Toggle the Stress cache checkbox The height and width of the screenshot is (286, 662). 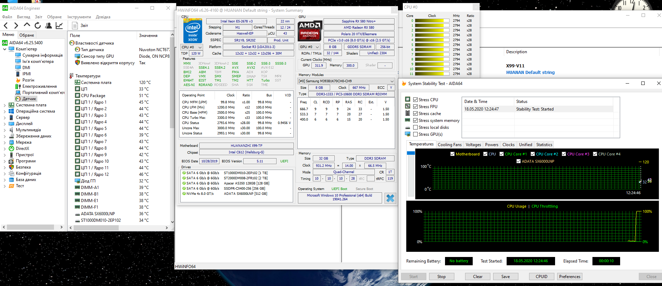pyautogui.click(x=415, y=113)
